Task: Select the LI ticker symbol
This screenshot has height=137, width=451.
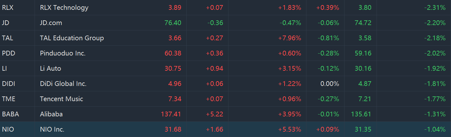Action: tap(4, 68)
